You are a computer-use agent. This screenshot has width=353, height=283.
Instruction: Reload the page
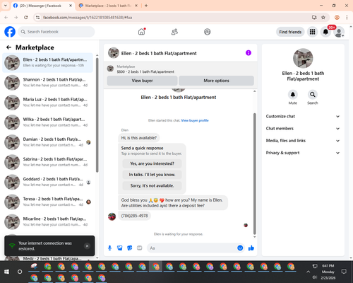click(x=26, y=18)
